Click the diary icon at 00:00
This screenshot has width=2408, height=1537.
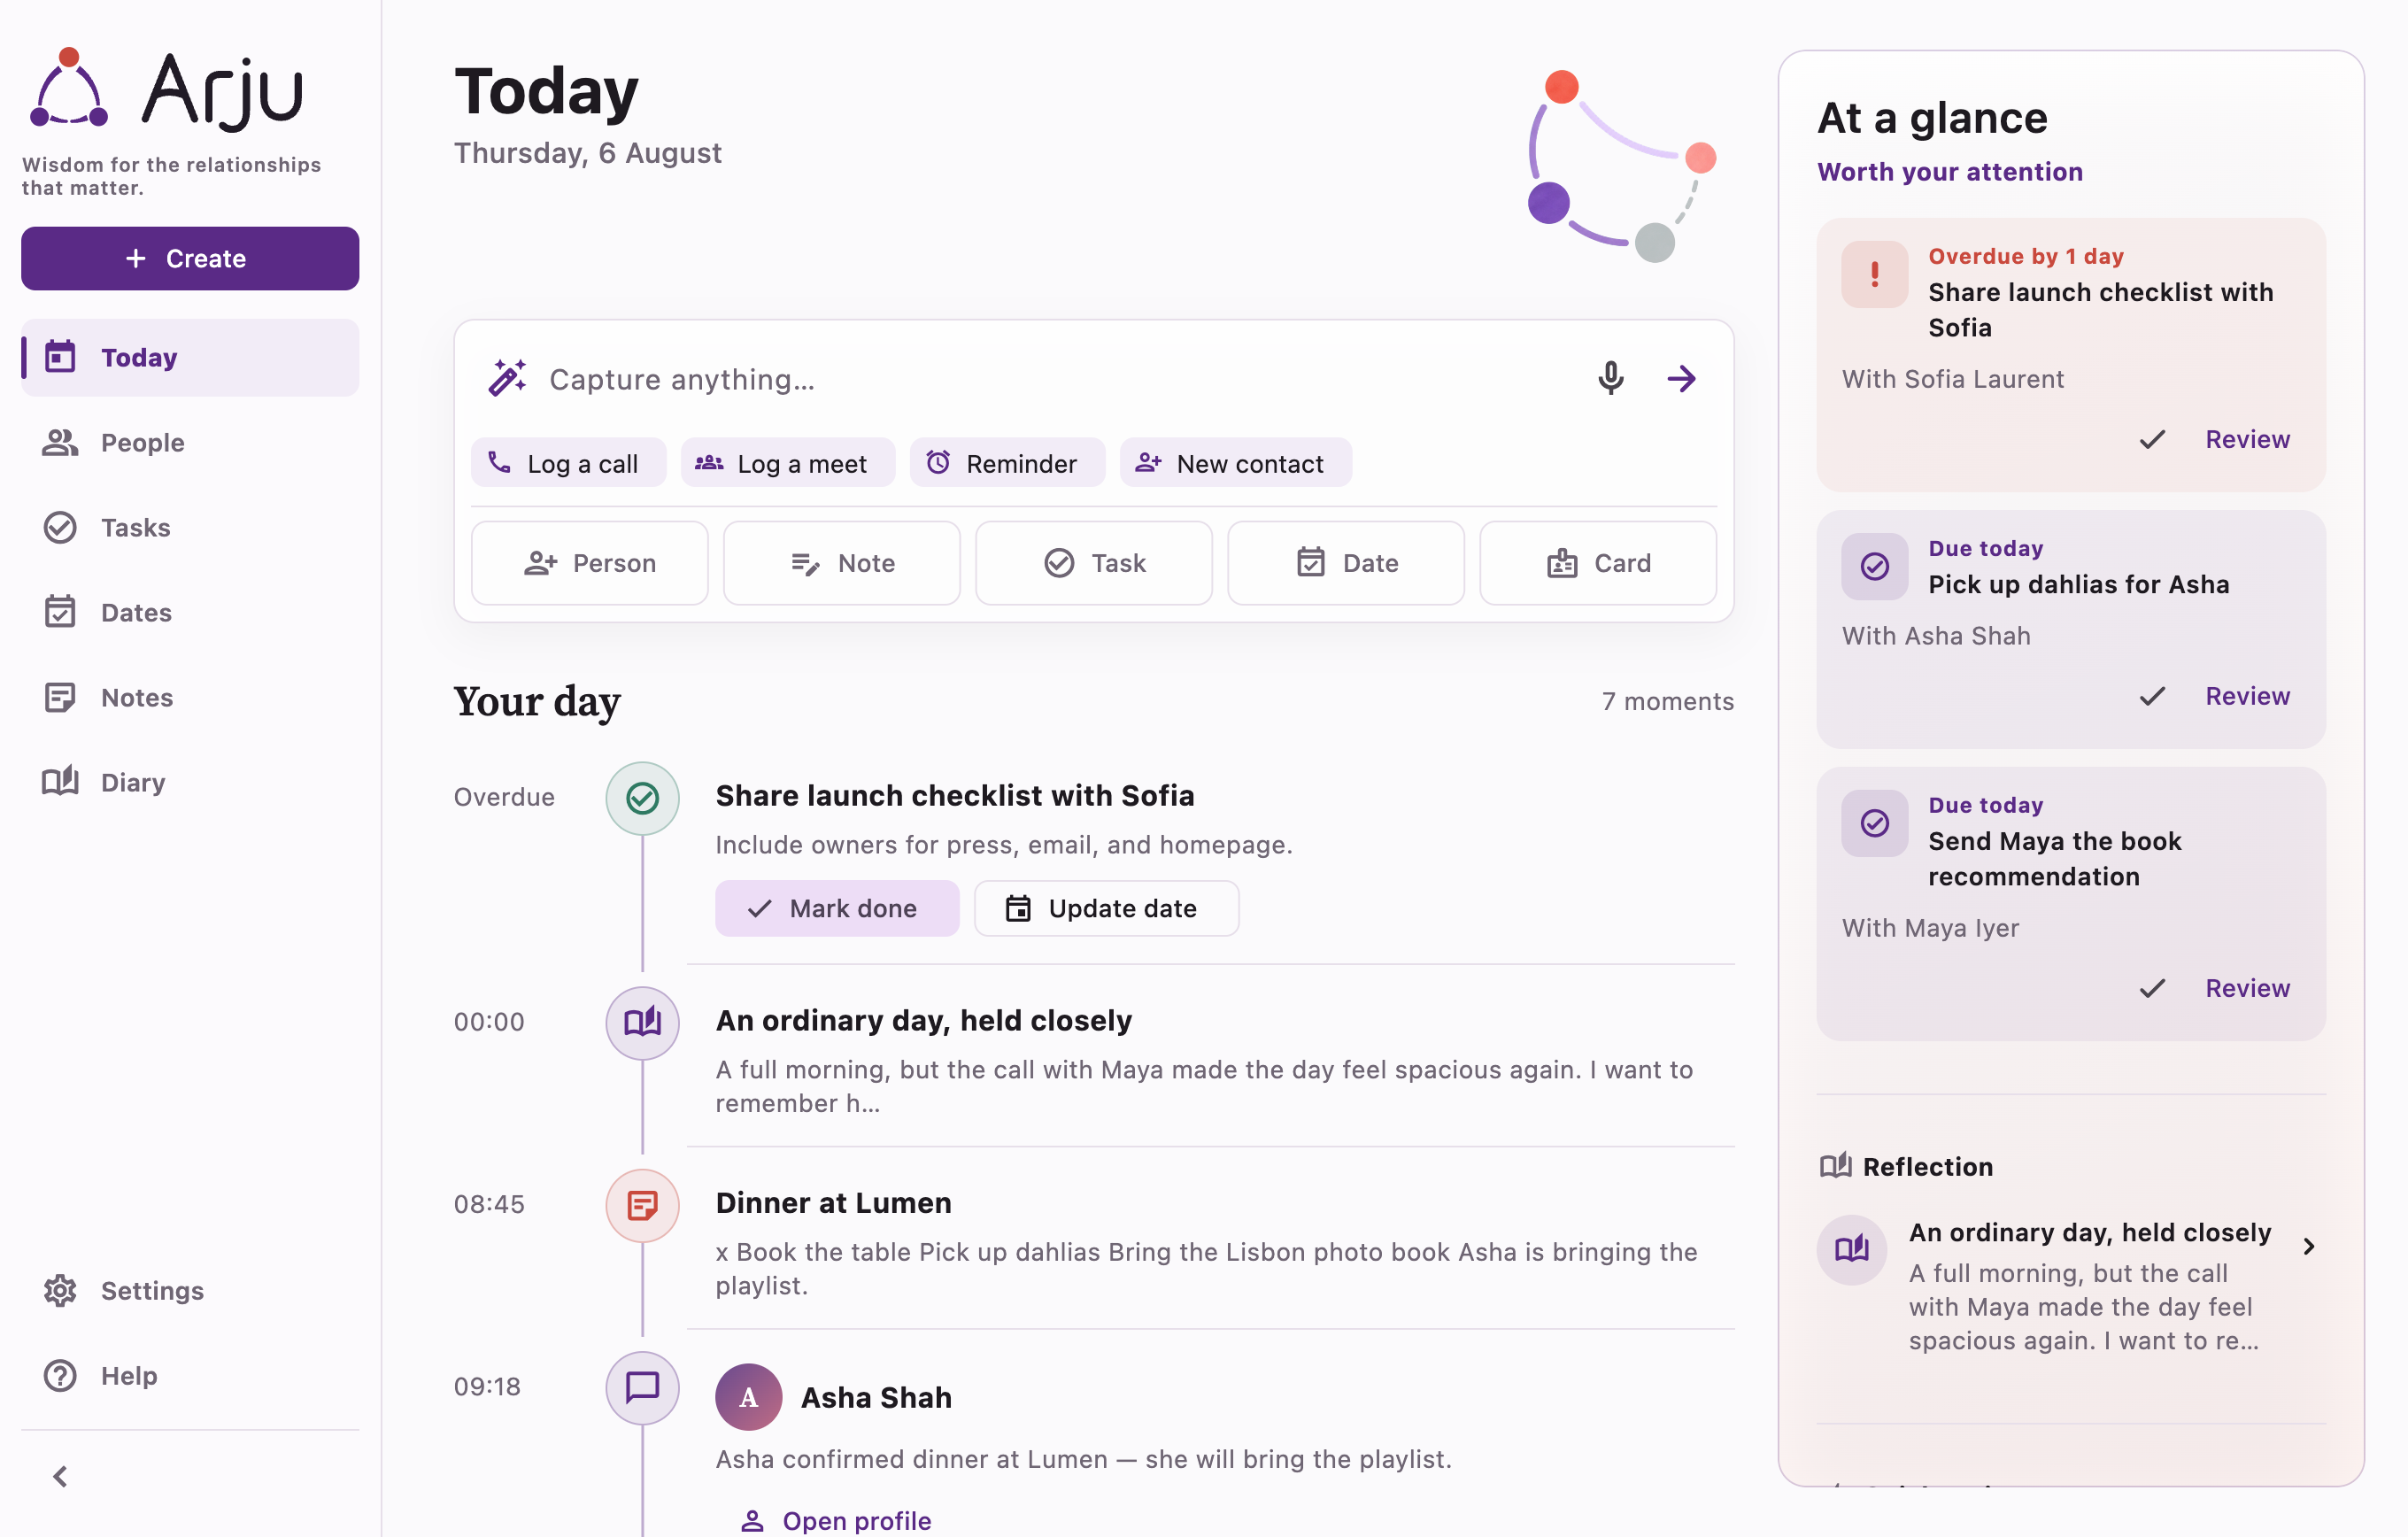point(642,1023)
